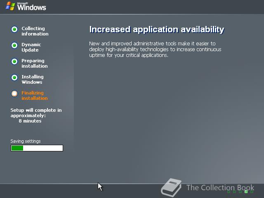Click the Saving settings progress bar
264x198 pixels.
[37, 148]
